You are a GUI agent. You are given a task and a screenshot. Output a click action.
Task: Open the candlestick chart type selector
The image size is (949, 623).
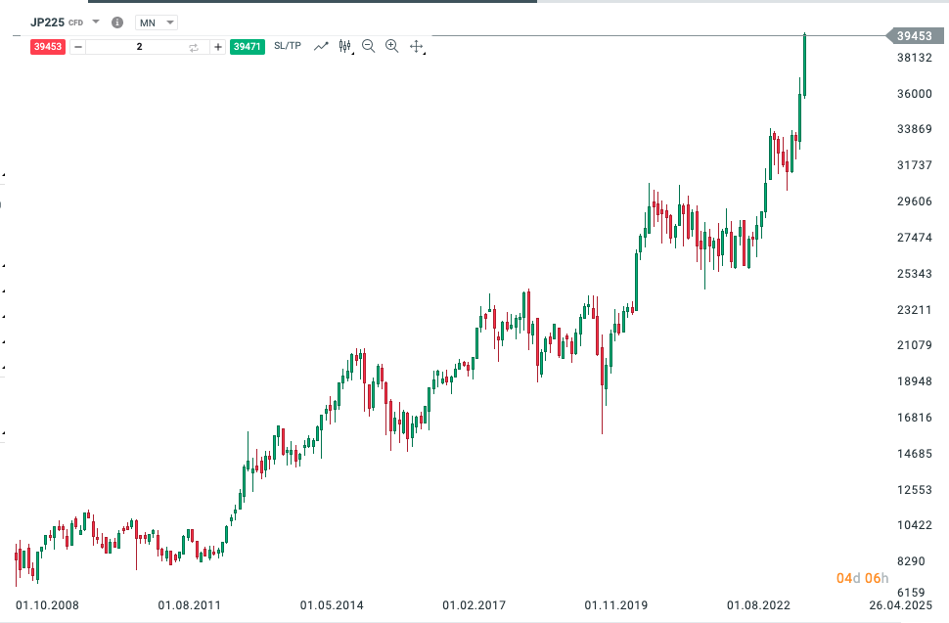(x=344, y=46)
